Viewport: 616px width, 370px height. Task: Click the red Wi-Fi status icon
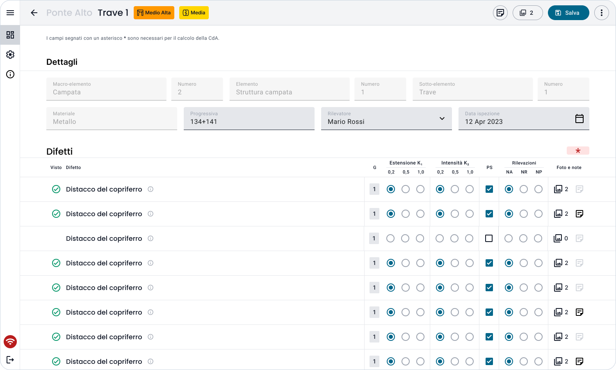tap(10, 341)
